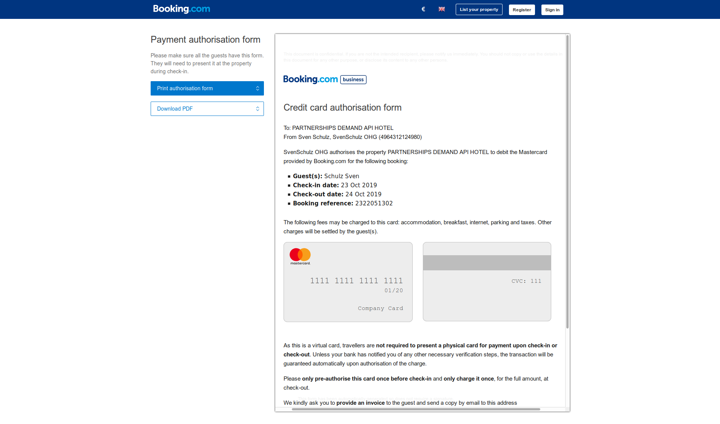Screen dimensions: 720x424
Task: Open the UK flag language selector
Action: click(x=442, y=9)
